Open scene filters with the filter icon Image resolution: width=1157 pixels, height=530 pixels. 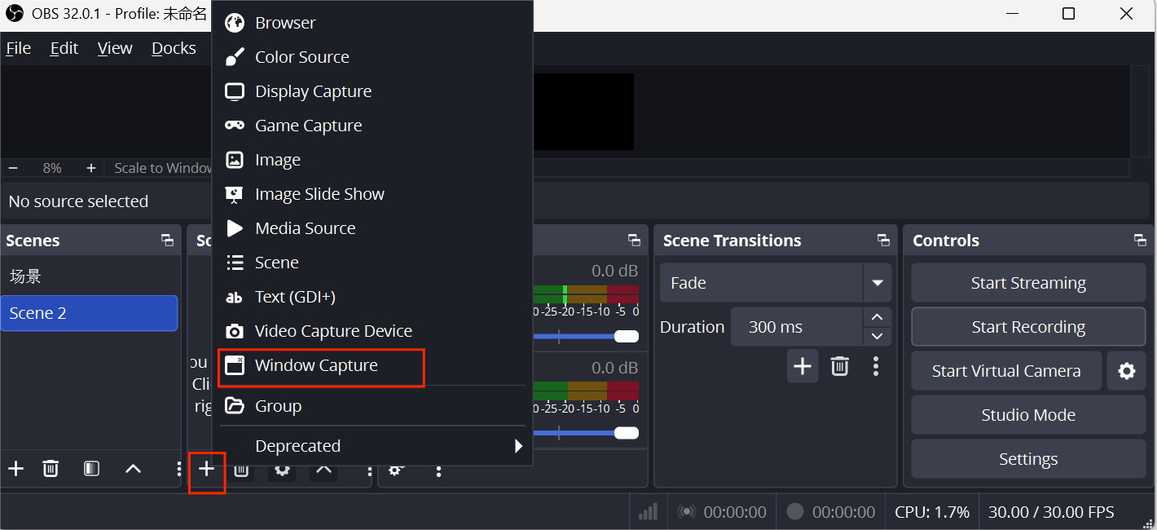(x=91, y=469)
